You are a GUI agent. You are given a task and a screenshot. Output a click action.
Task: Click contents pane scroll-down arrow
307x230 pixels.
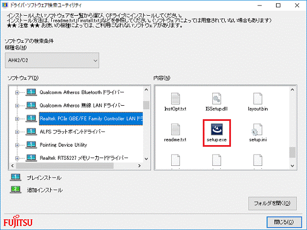(292, 166)
